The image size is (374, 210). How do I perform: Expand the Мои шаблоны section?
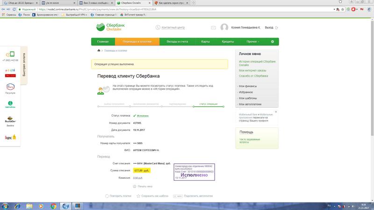click(257, 98)
